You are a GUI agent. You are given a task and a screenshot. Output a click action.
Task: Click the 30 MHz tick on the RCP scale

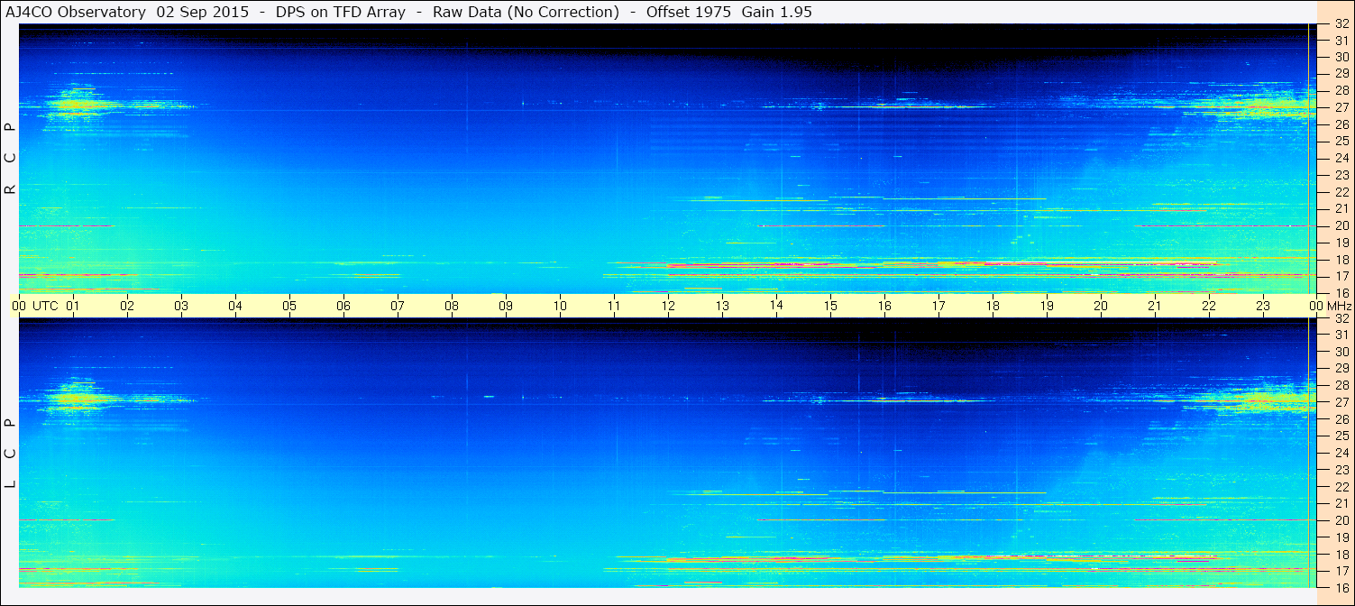[x=1341, y=58]
